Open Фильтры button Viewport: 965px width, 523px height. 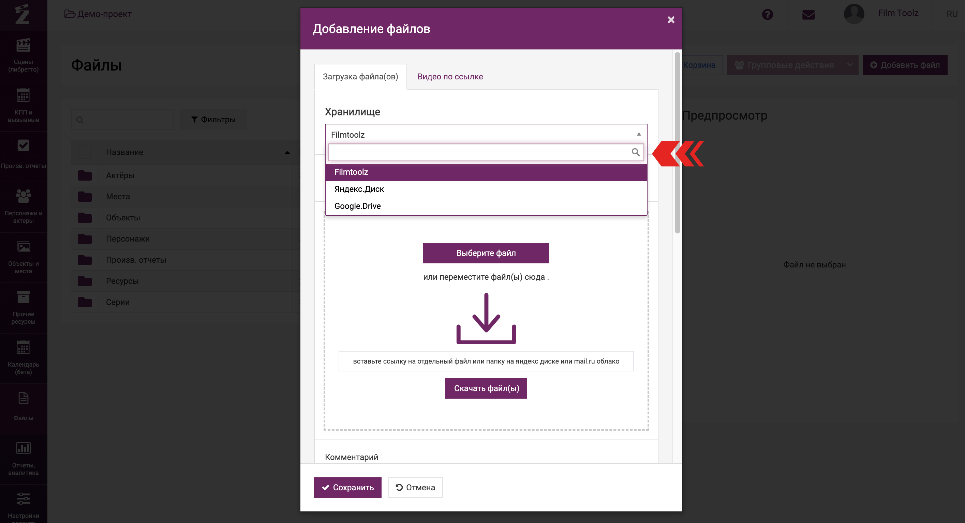coord(213,120)
